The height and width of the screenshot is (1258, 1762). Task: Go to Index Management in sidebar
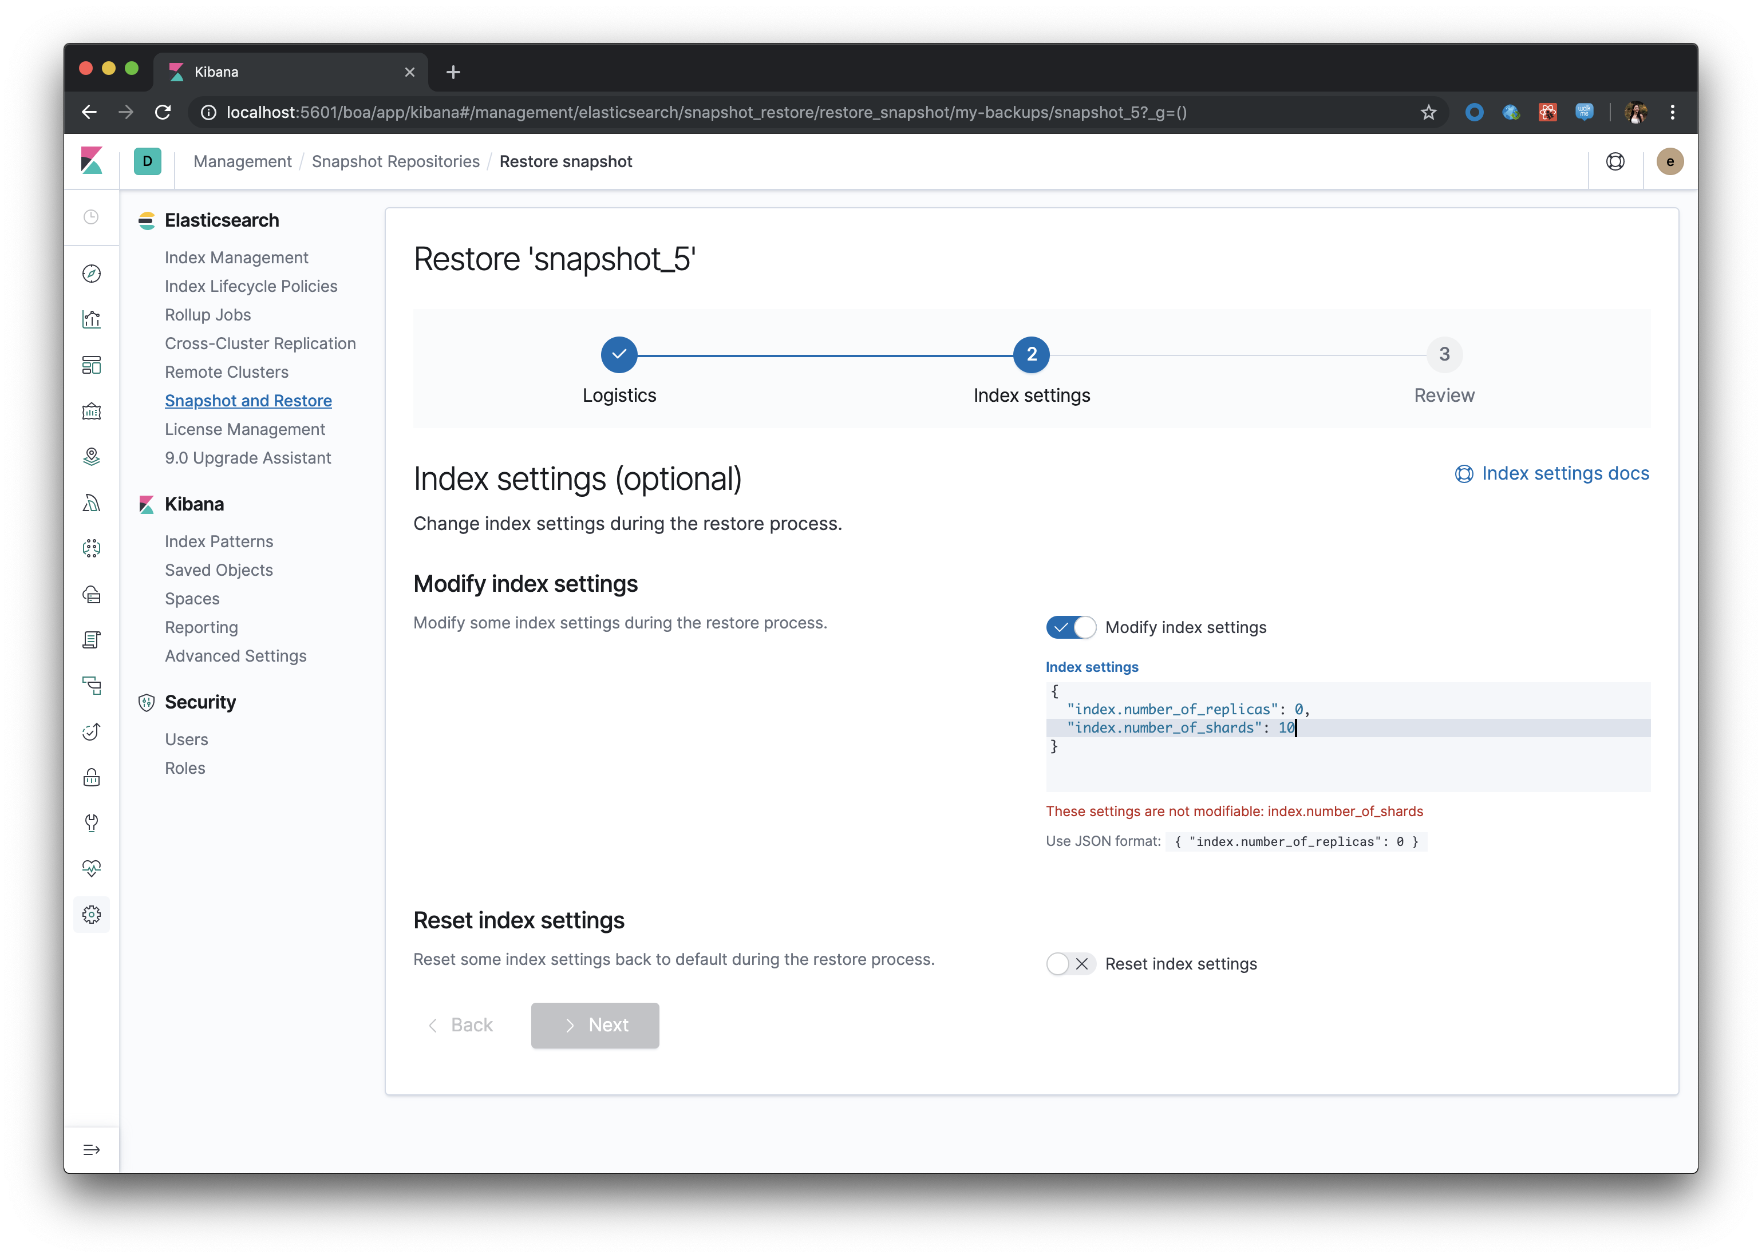tap(236, 257)
